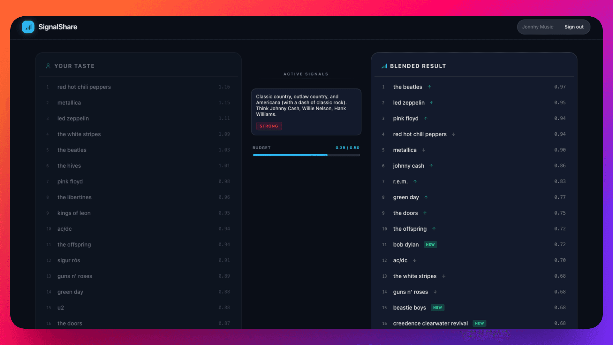The width and height of the screenshot is (613, 345).
Task: Click the up arrow beside pink floyd result
Action: [426, 119]
